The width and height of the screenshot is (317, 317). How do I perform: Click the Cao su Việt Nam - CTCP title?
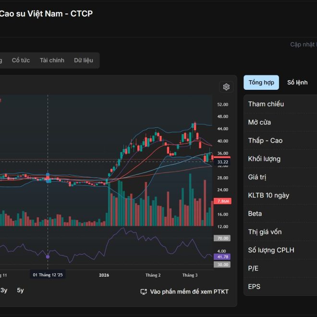click(46, 13)
